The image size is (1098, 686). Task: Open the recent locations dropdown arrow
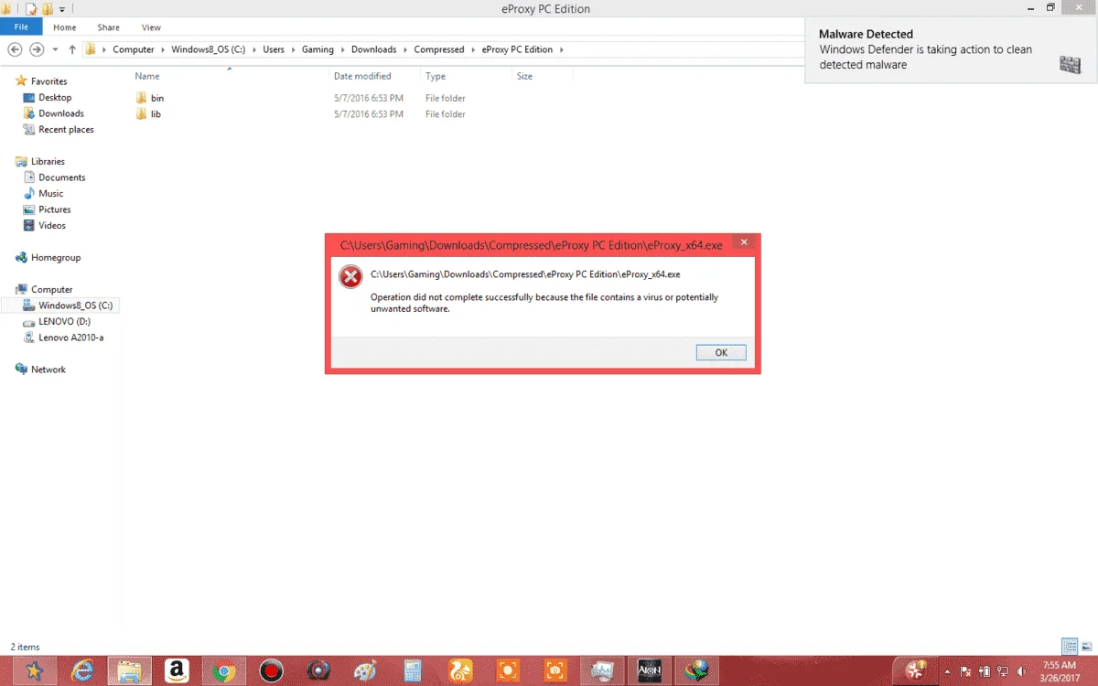click(x=55, y=49)
